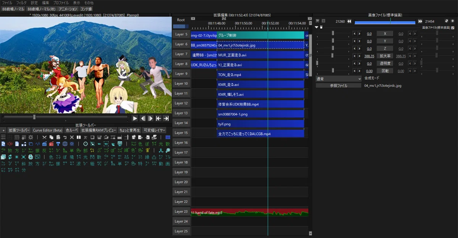The image size is (458, 238).
Task: Click the 部 effect icon
Action: [x=85, y=151]
